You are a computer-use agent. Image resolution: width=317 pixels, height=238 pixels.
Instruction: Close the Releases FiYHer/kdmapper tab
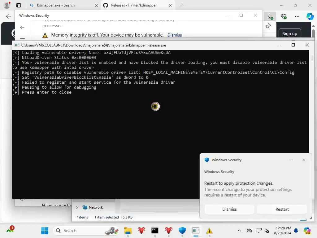pyautogui.click(x=171, y=6)
